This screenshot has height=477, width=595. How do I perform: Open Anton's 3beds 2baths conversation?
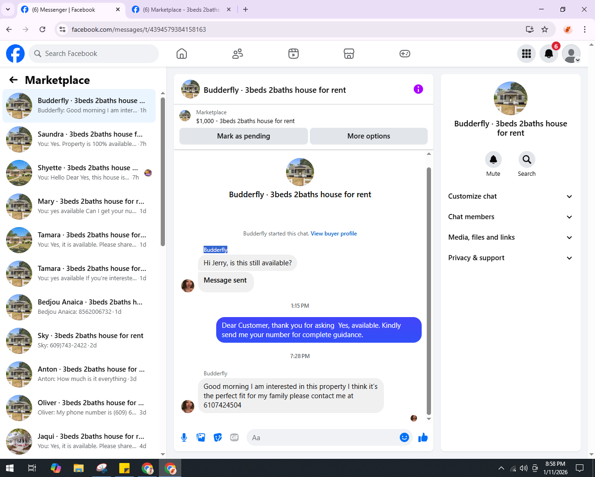pyautogui.click(x=79, y=374)
